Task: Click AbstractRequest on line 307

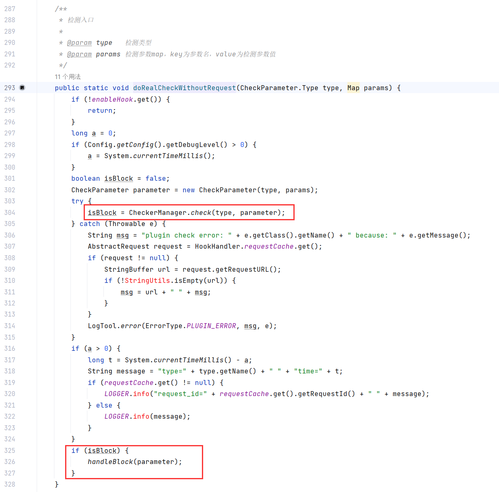Action: pyautogui.click(x=119, y=246)
